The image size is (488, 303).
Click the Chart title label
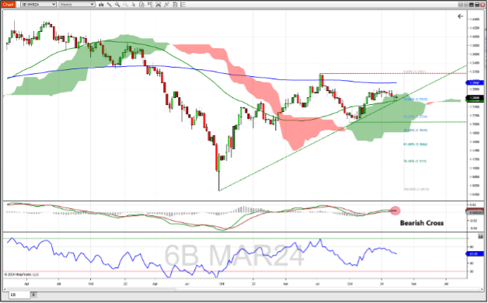(x=8, y=5)
